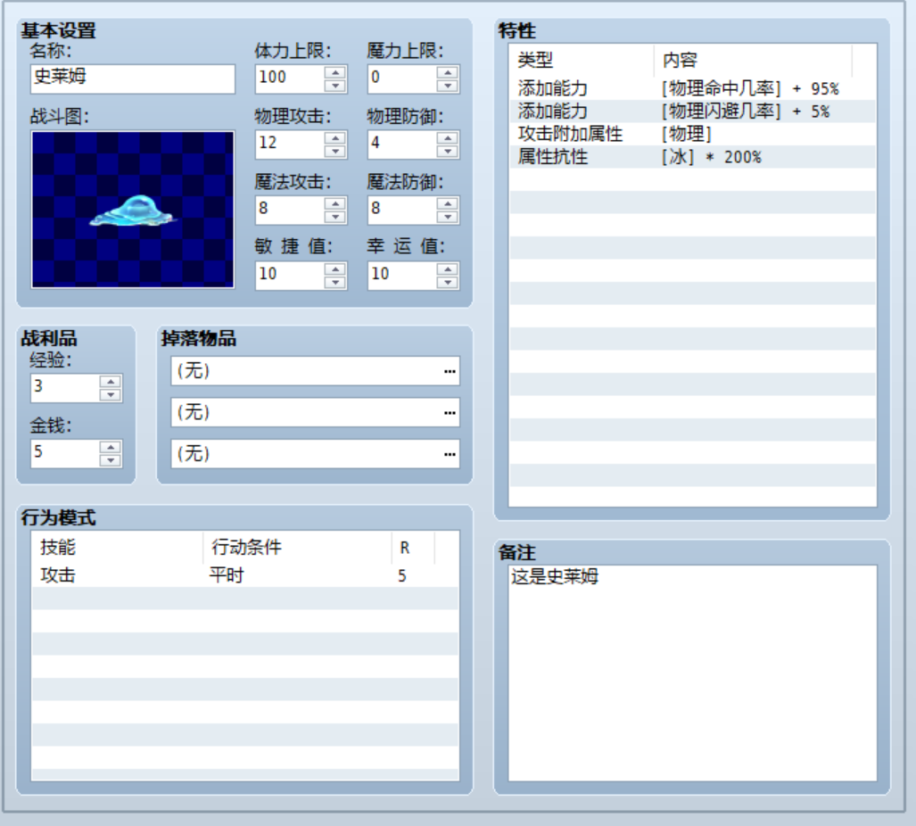916x826 pixels.
Task: Open the first 掉落物品 drop item selector
Action: [316, 371]
